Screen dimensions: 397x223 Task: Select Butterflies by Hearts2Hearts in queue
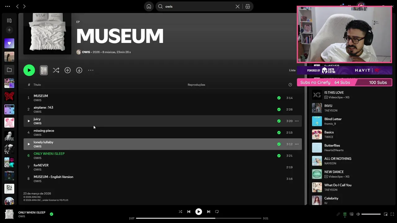coord(351,148)
